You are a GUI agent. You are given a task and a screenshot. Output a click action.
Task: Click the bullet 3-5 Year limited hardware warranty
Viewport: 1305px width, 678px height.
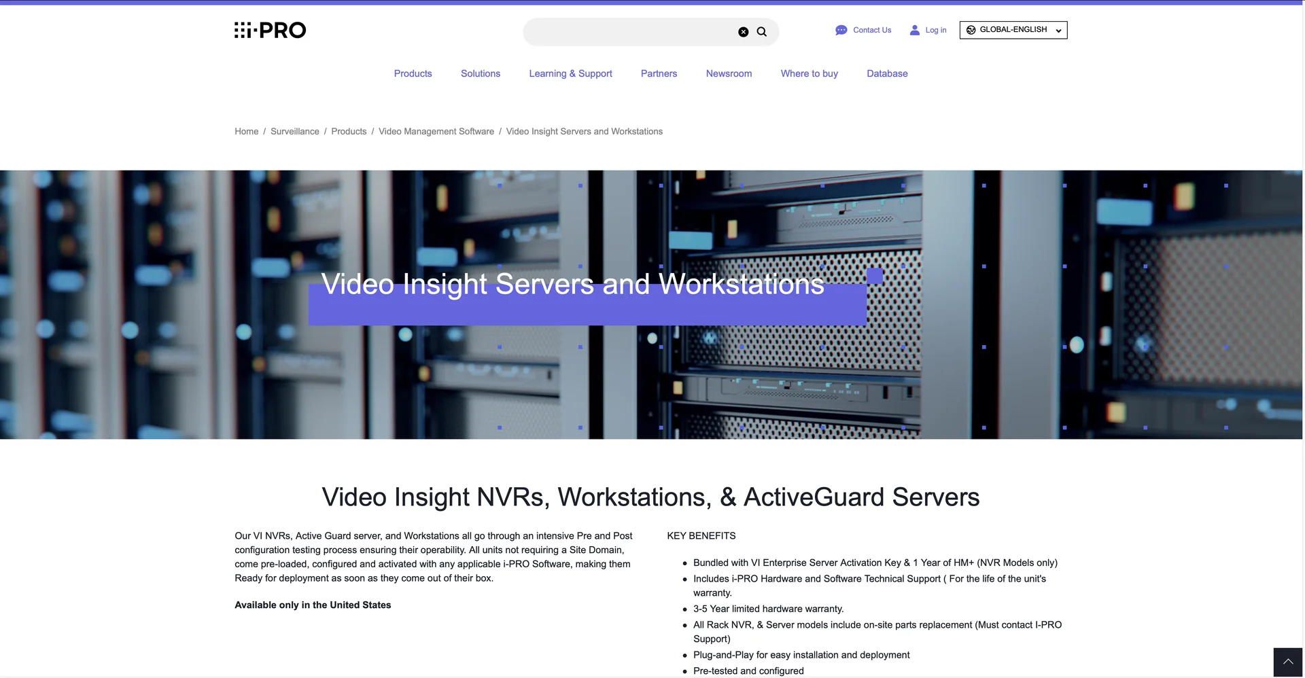tap(768, 609)
